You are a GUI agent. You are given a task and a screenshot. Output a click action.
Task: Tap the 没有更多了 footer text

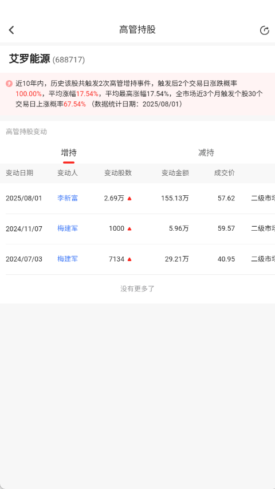coord(137,289)
